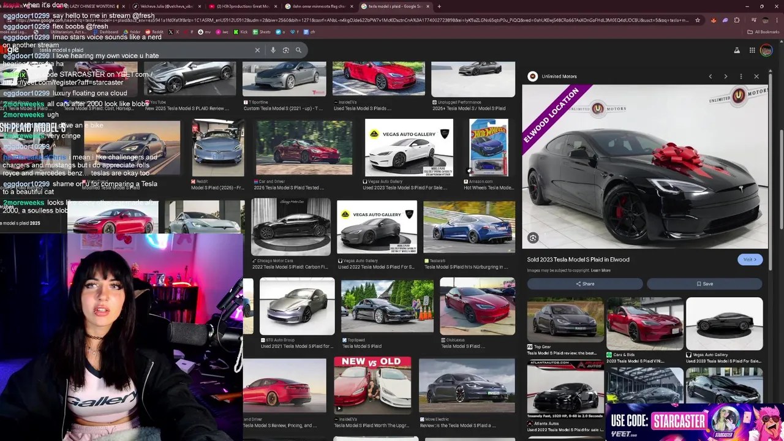Open STO Auto Group silver Tesla thumbnail
This screenshot has height=441, width=784.
(x=297, y=306)
